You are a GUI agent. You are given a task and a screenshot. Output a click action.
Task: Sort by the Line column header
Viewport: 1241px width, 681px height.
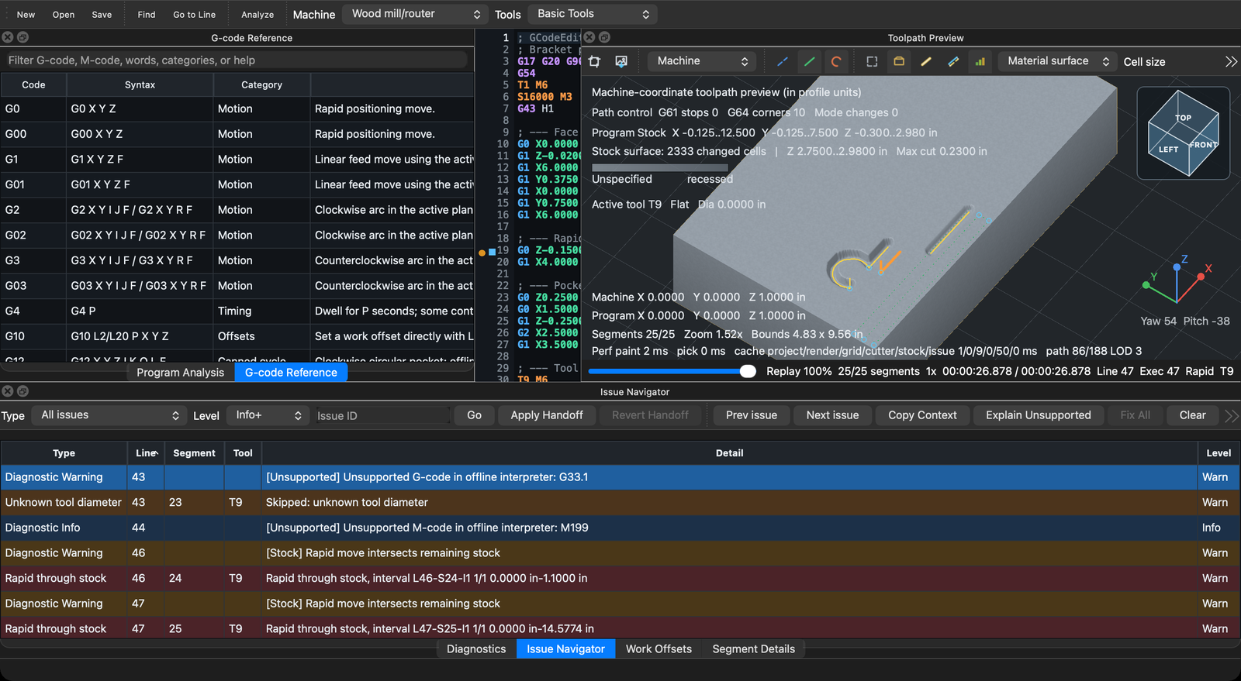coord(147,453)
